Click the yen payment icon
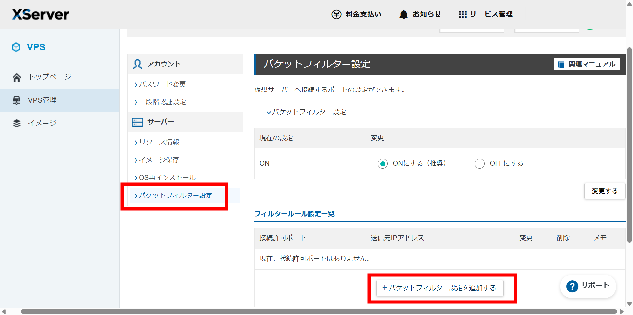This screenshot has height=315, width=633. click(336, 14)
